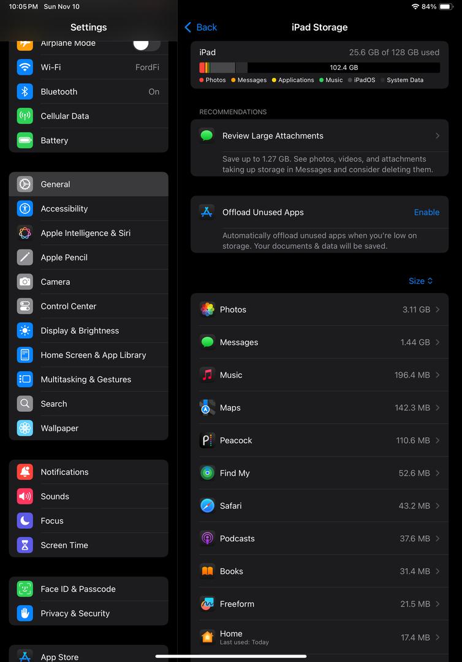Toggle the Airplane Mode switch
The height and width of the screenshot is (662, 462).
click(147, 44)
